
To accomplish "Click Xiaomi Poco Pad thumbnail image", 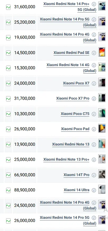I will [x=102, y=128].
